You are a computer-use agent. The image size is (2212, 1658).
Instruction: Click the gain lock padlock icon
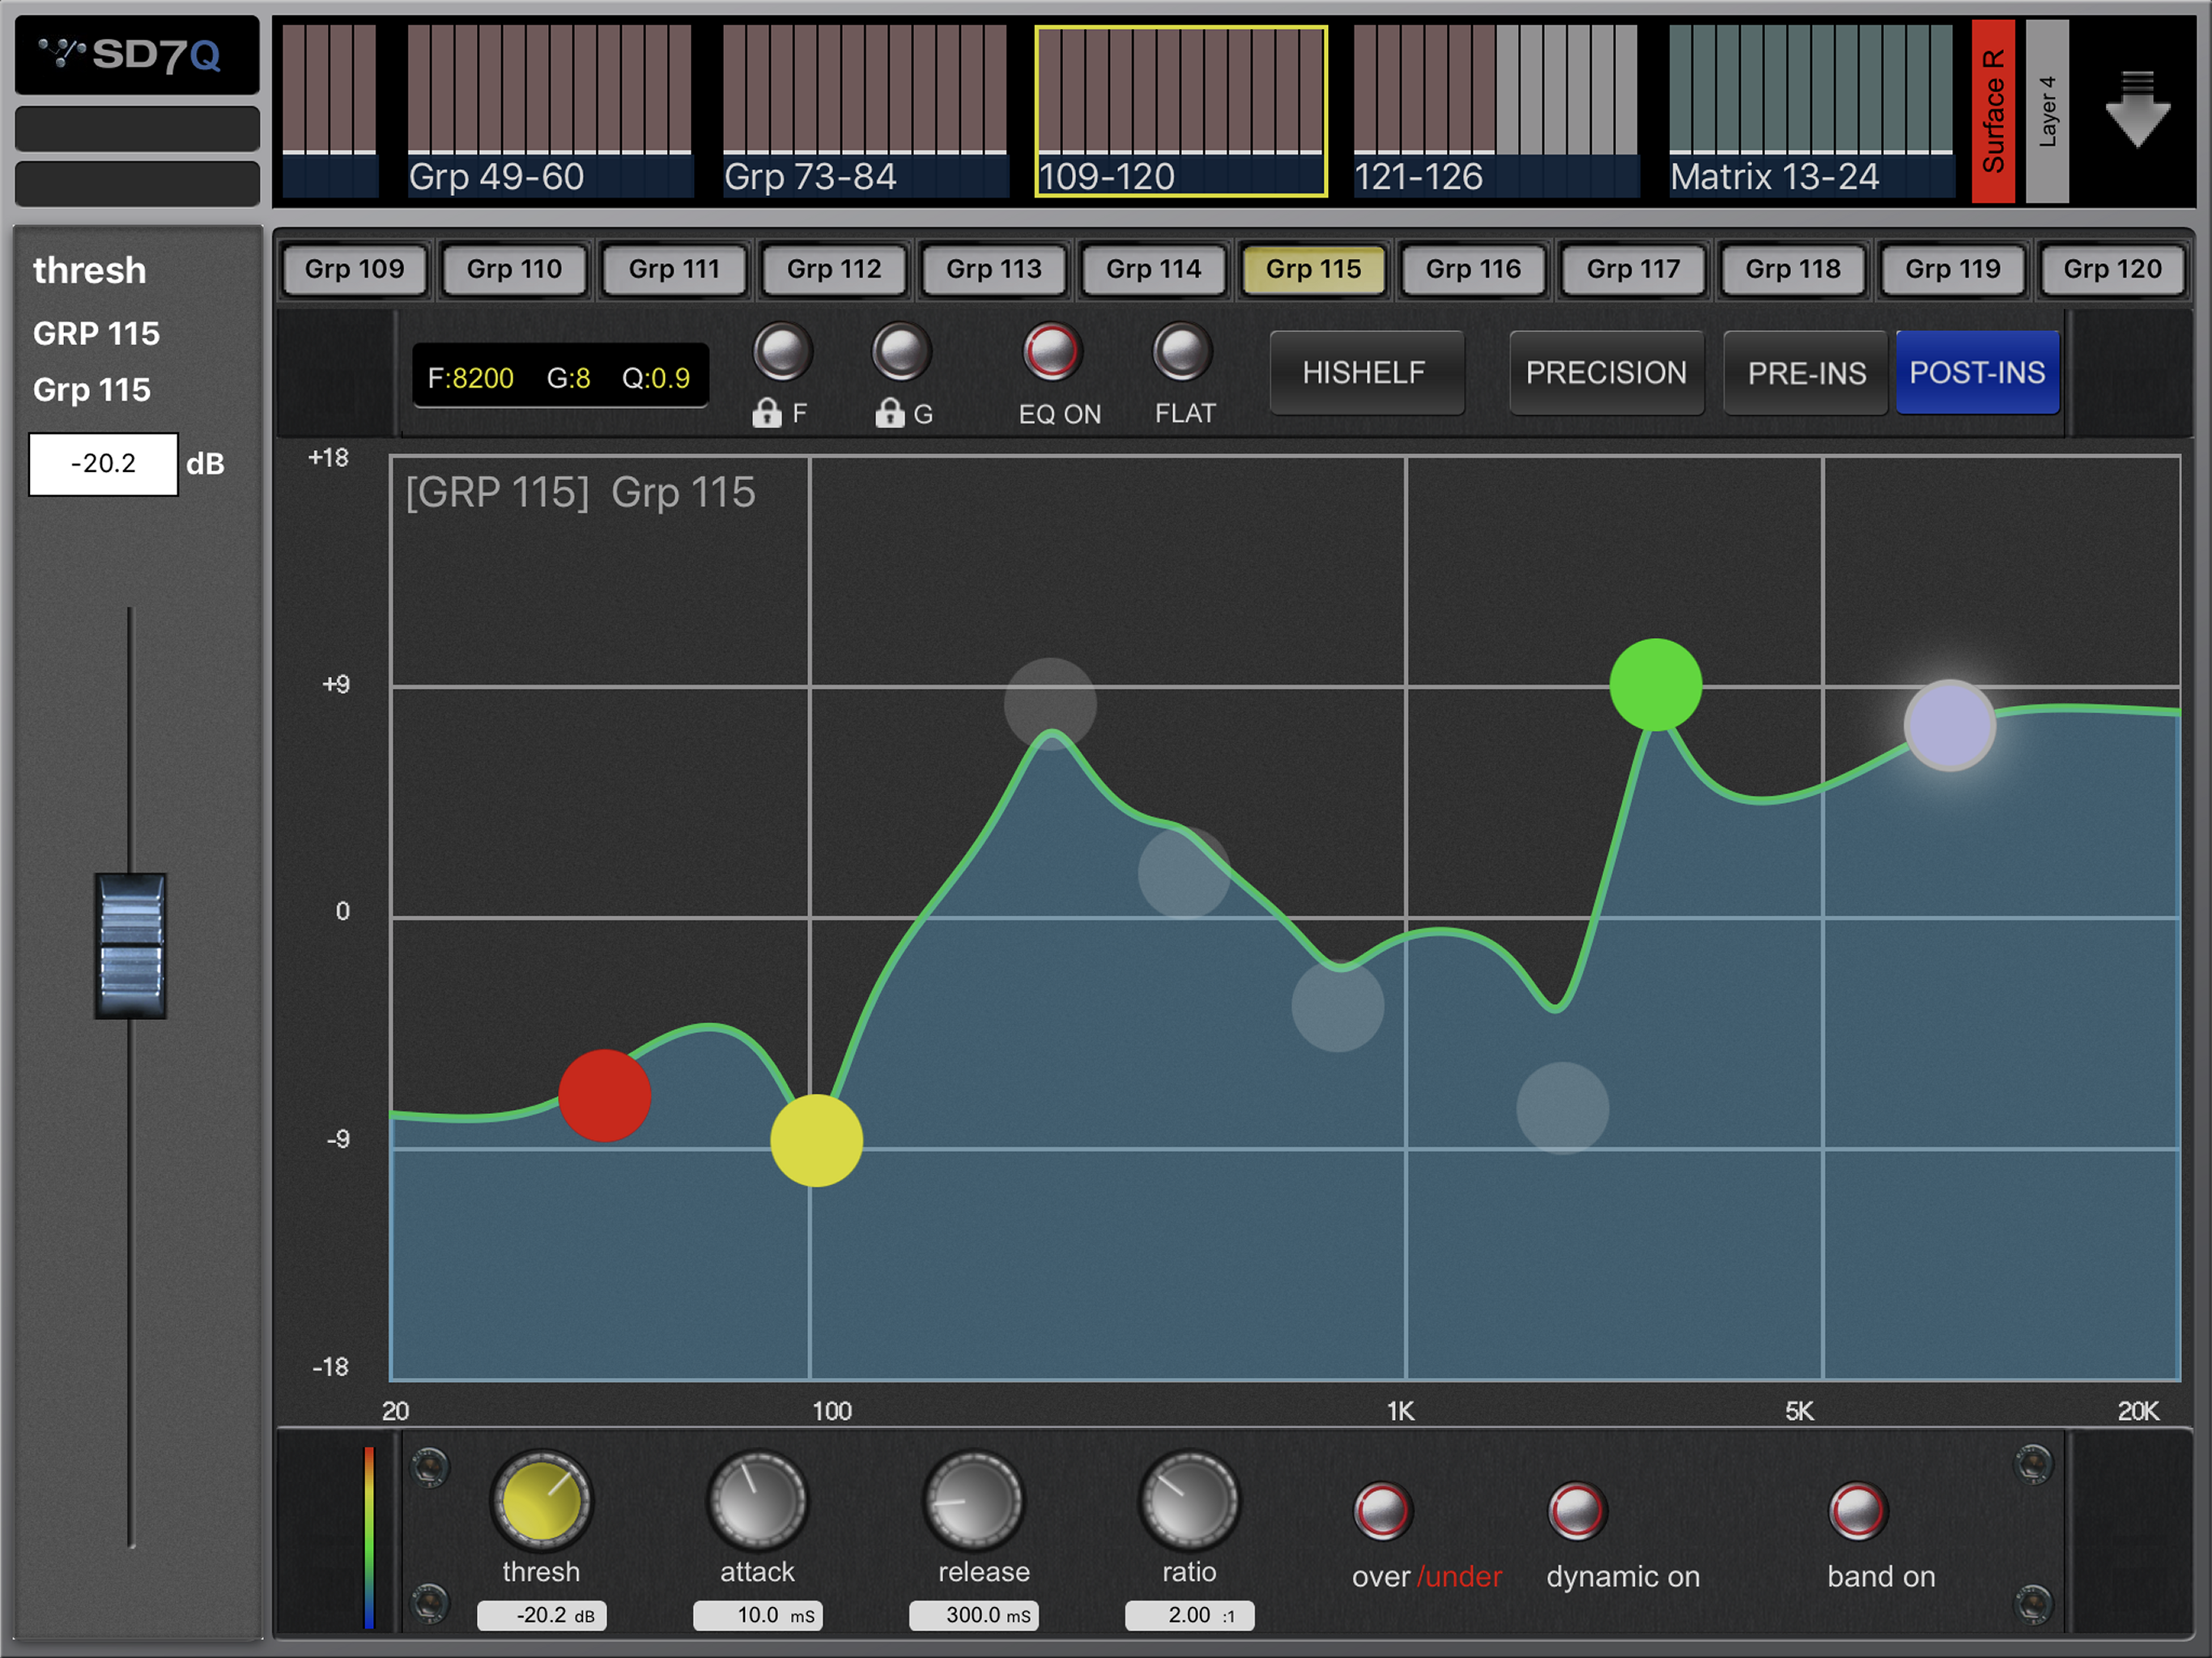coord(889,413)
